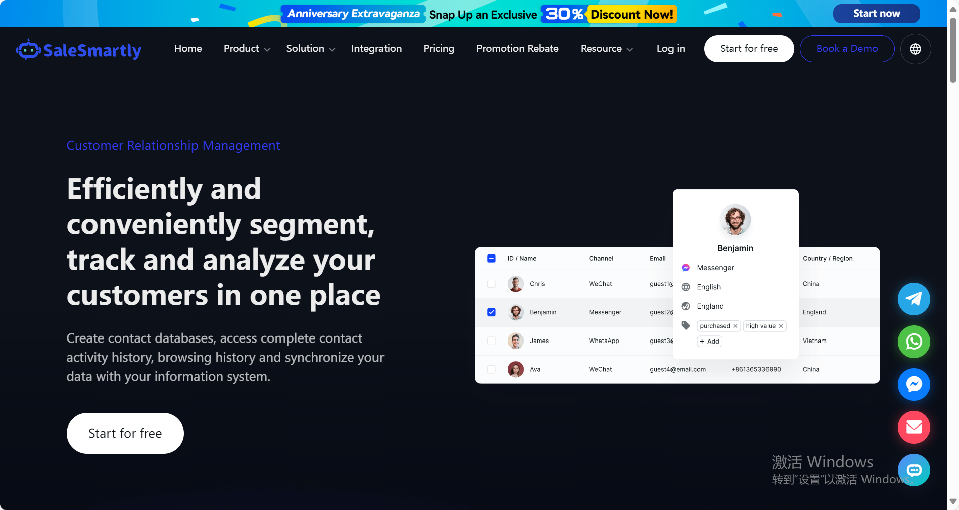Click the Customer Relationship Management heading
Viewport: 959px width, 510px height.
point(173,145)
